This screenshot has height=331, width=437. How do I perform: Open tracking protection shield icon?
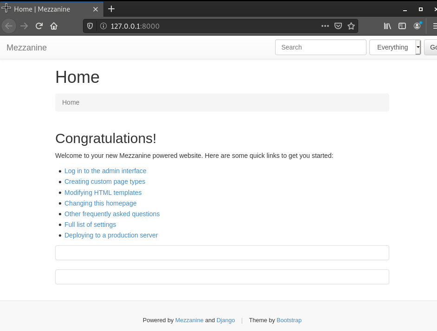(x=90, y=26)
